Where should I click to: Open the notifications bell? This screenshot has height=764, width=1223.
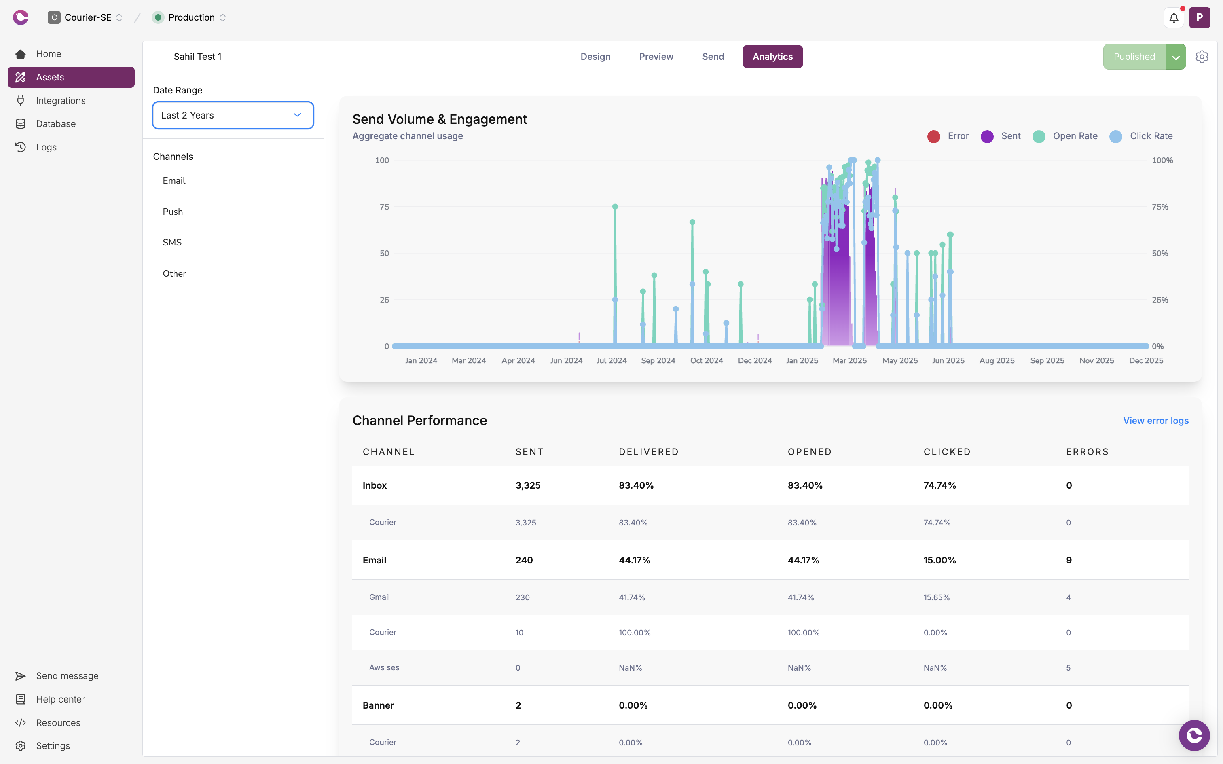coord(1174,17)
